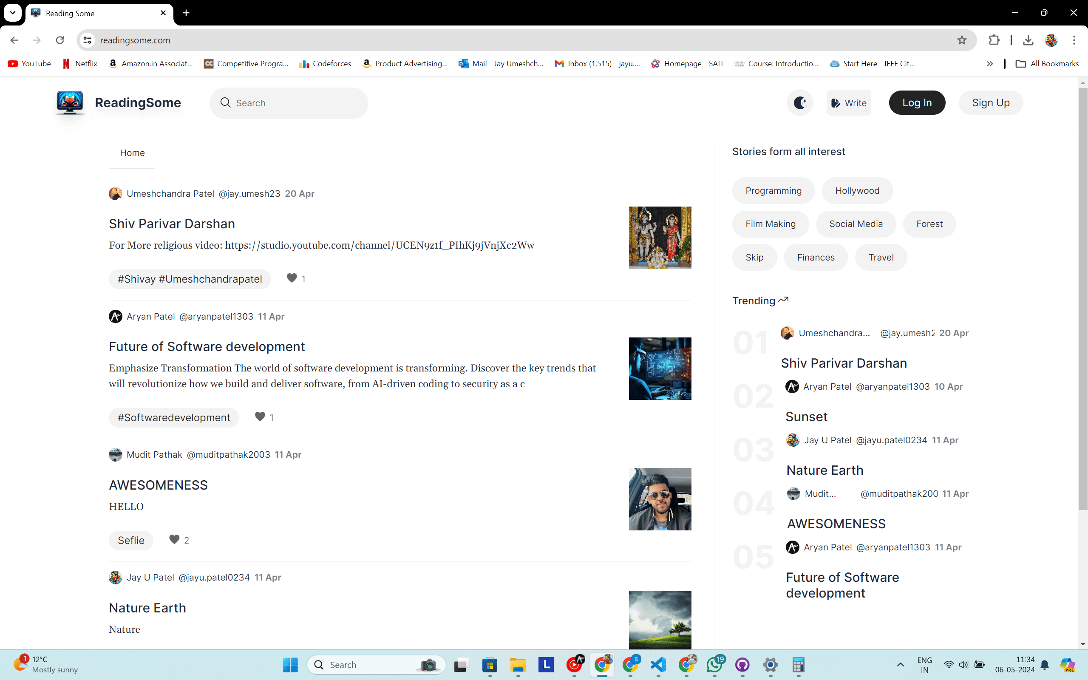This screenshot has height=680, width=1088.
Task: Click Aryan Patel's avatar in feed
Action: click(116, 317)
